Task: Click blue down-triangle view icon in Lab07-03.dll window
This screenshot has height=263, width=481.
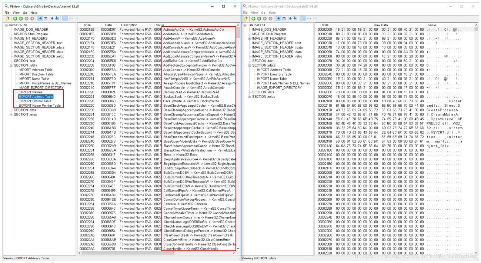Action: click(x=284, y=19)
